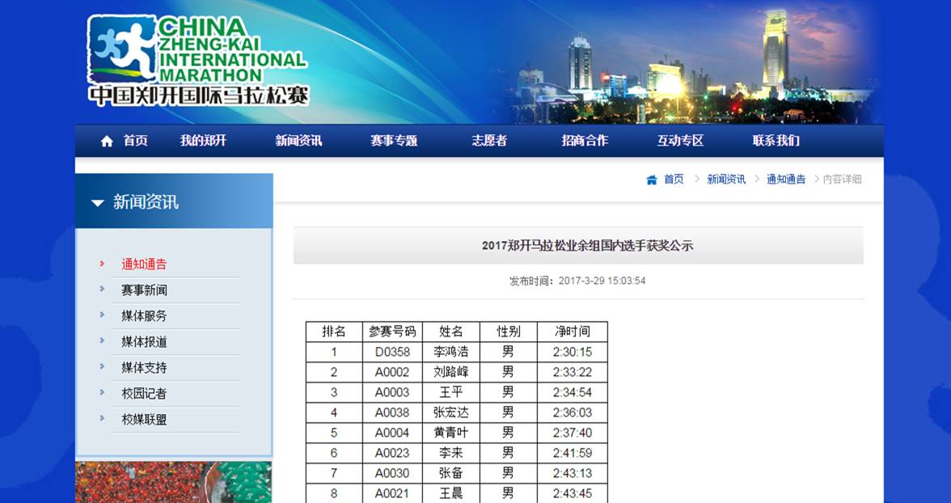951x503 pixels.
Task: Select 媒体报道 in the sidebar
Action: click(x=144, y=342)
